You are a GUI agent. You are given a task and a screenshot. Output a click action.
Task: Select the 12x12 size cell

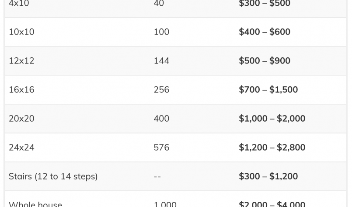21,61
